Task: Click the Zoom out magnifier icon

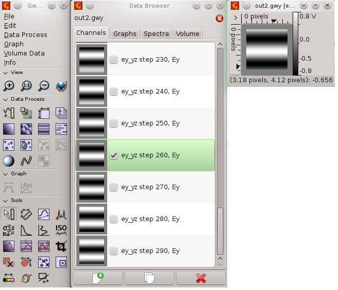Action: click(44, 86)
